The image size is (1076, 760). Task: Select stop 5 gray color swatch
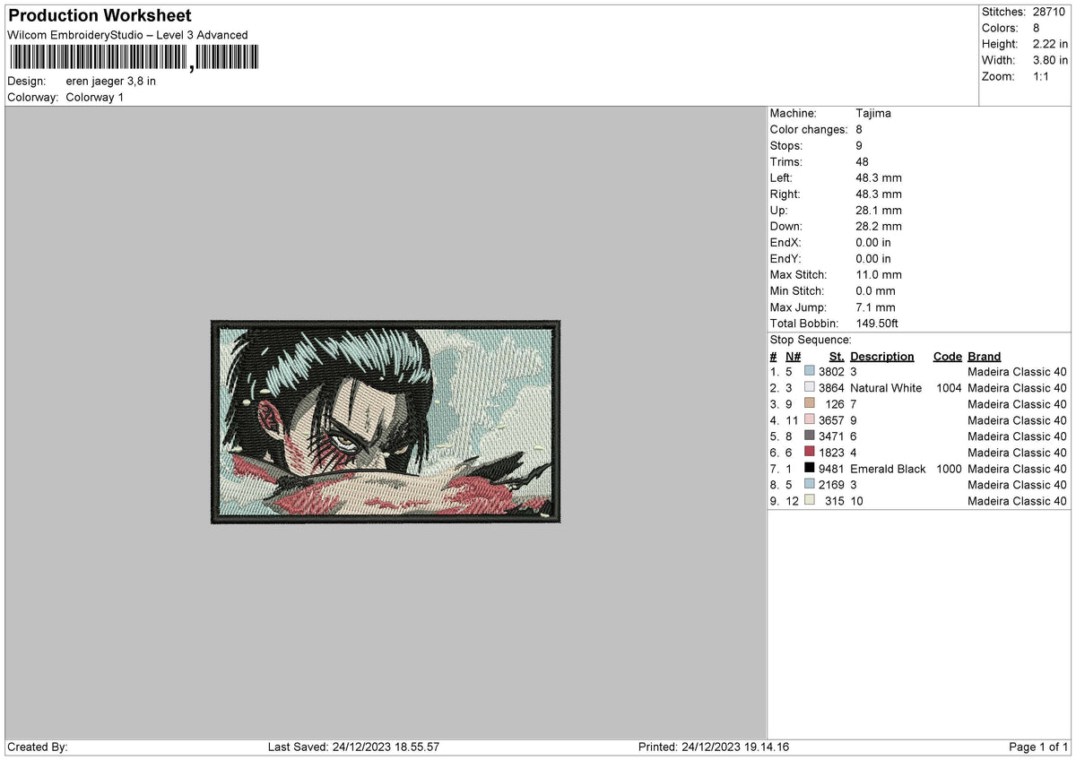pyautogui.click(x=810, y=436)
